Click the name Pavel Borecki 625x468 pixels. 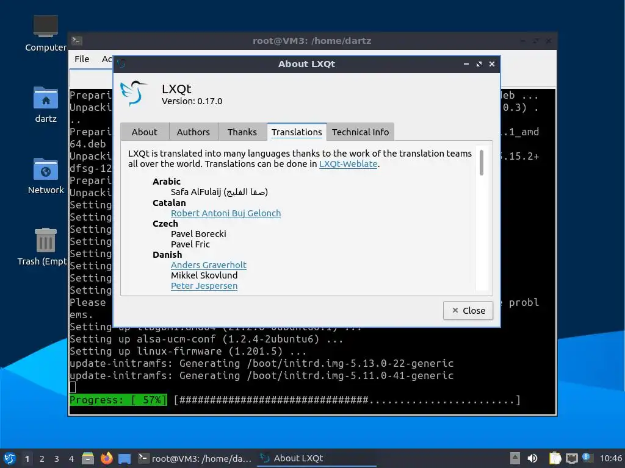point(198,234)
